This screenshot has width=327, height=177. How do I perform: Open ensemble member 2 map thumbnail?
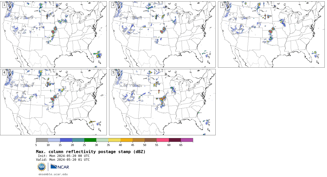coord(162,34)
